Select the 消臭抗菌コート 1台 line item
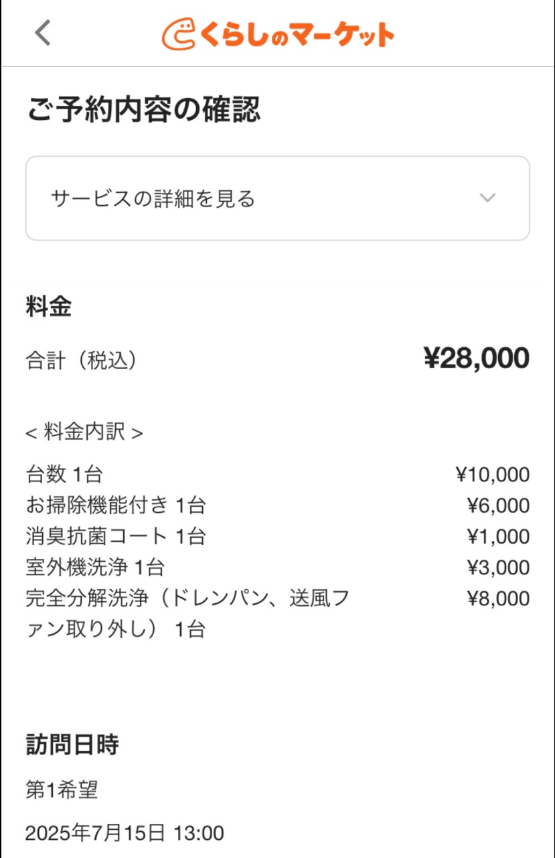The image size is (555, 858). click(115, 536)
